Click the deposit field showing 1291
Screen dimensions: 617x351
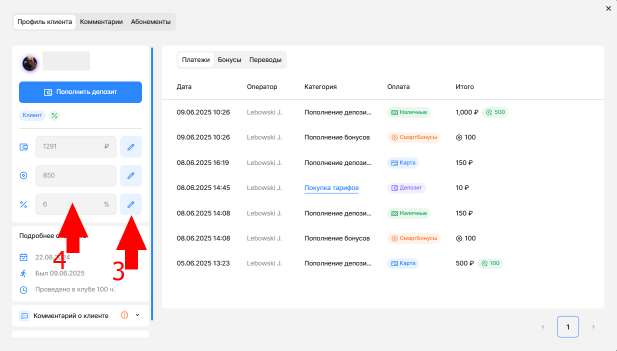coord(76,147)
